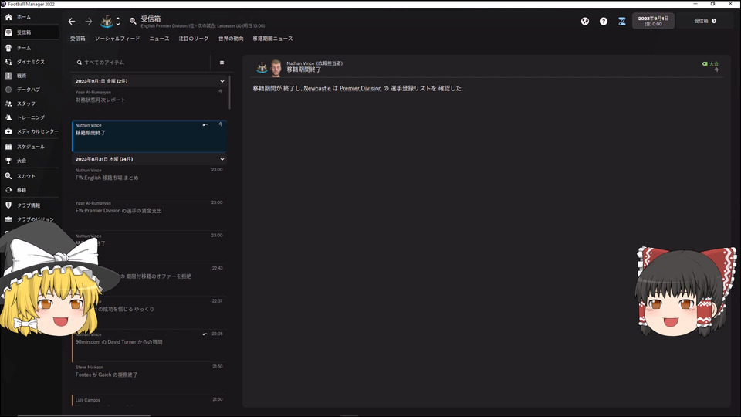Open the データハブ sidebar icon
Viewport: 741px width, 417px height.
[x=8, y=90]
